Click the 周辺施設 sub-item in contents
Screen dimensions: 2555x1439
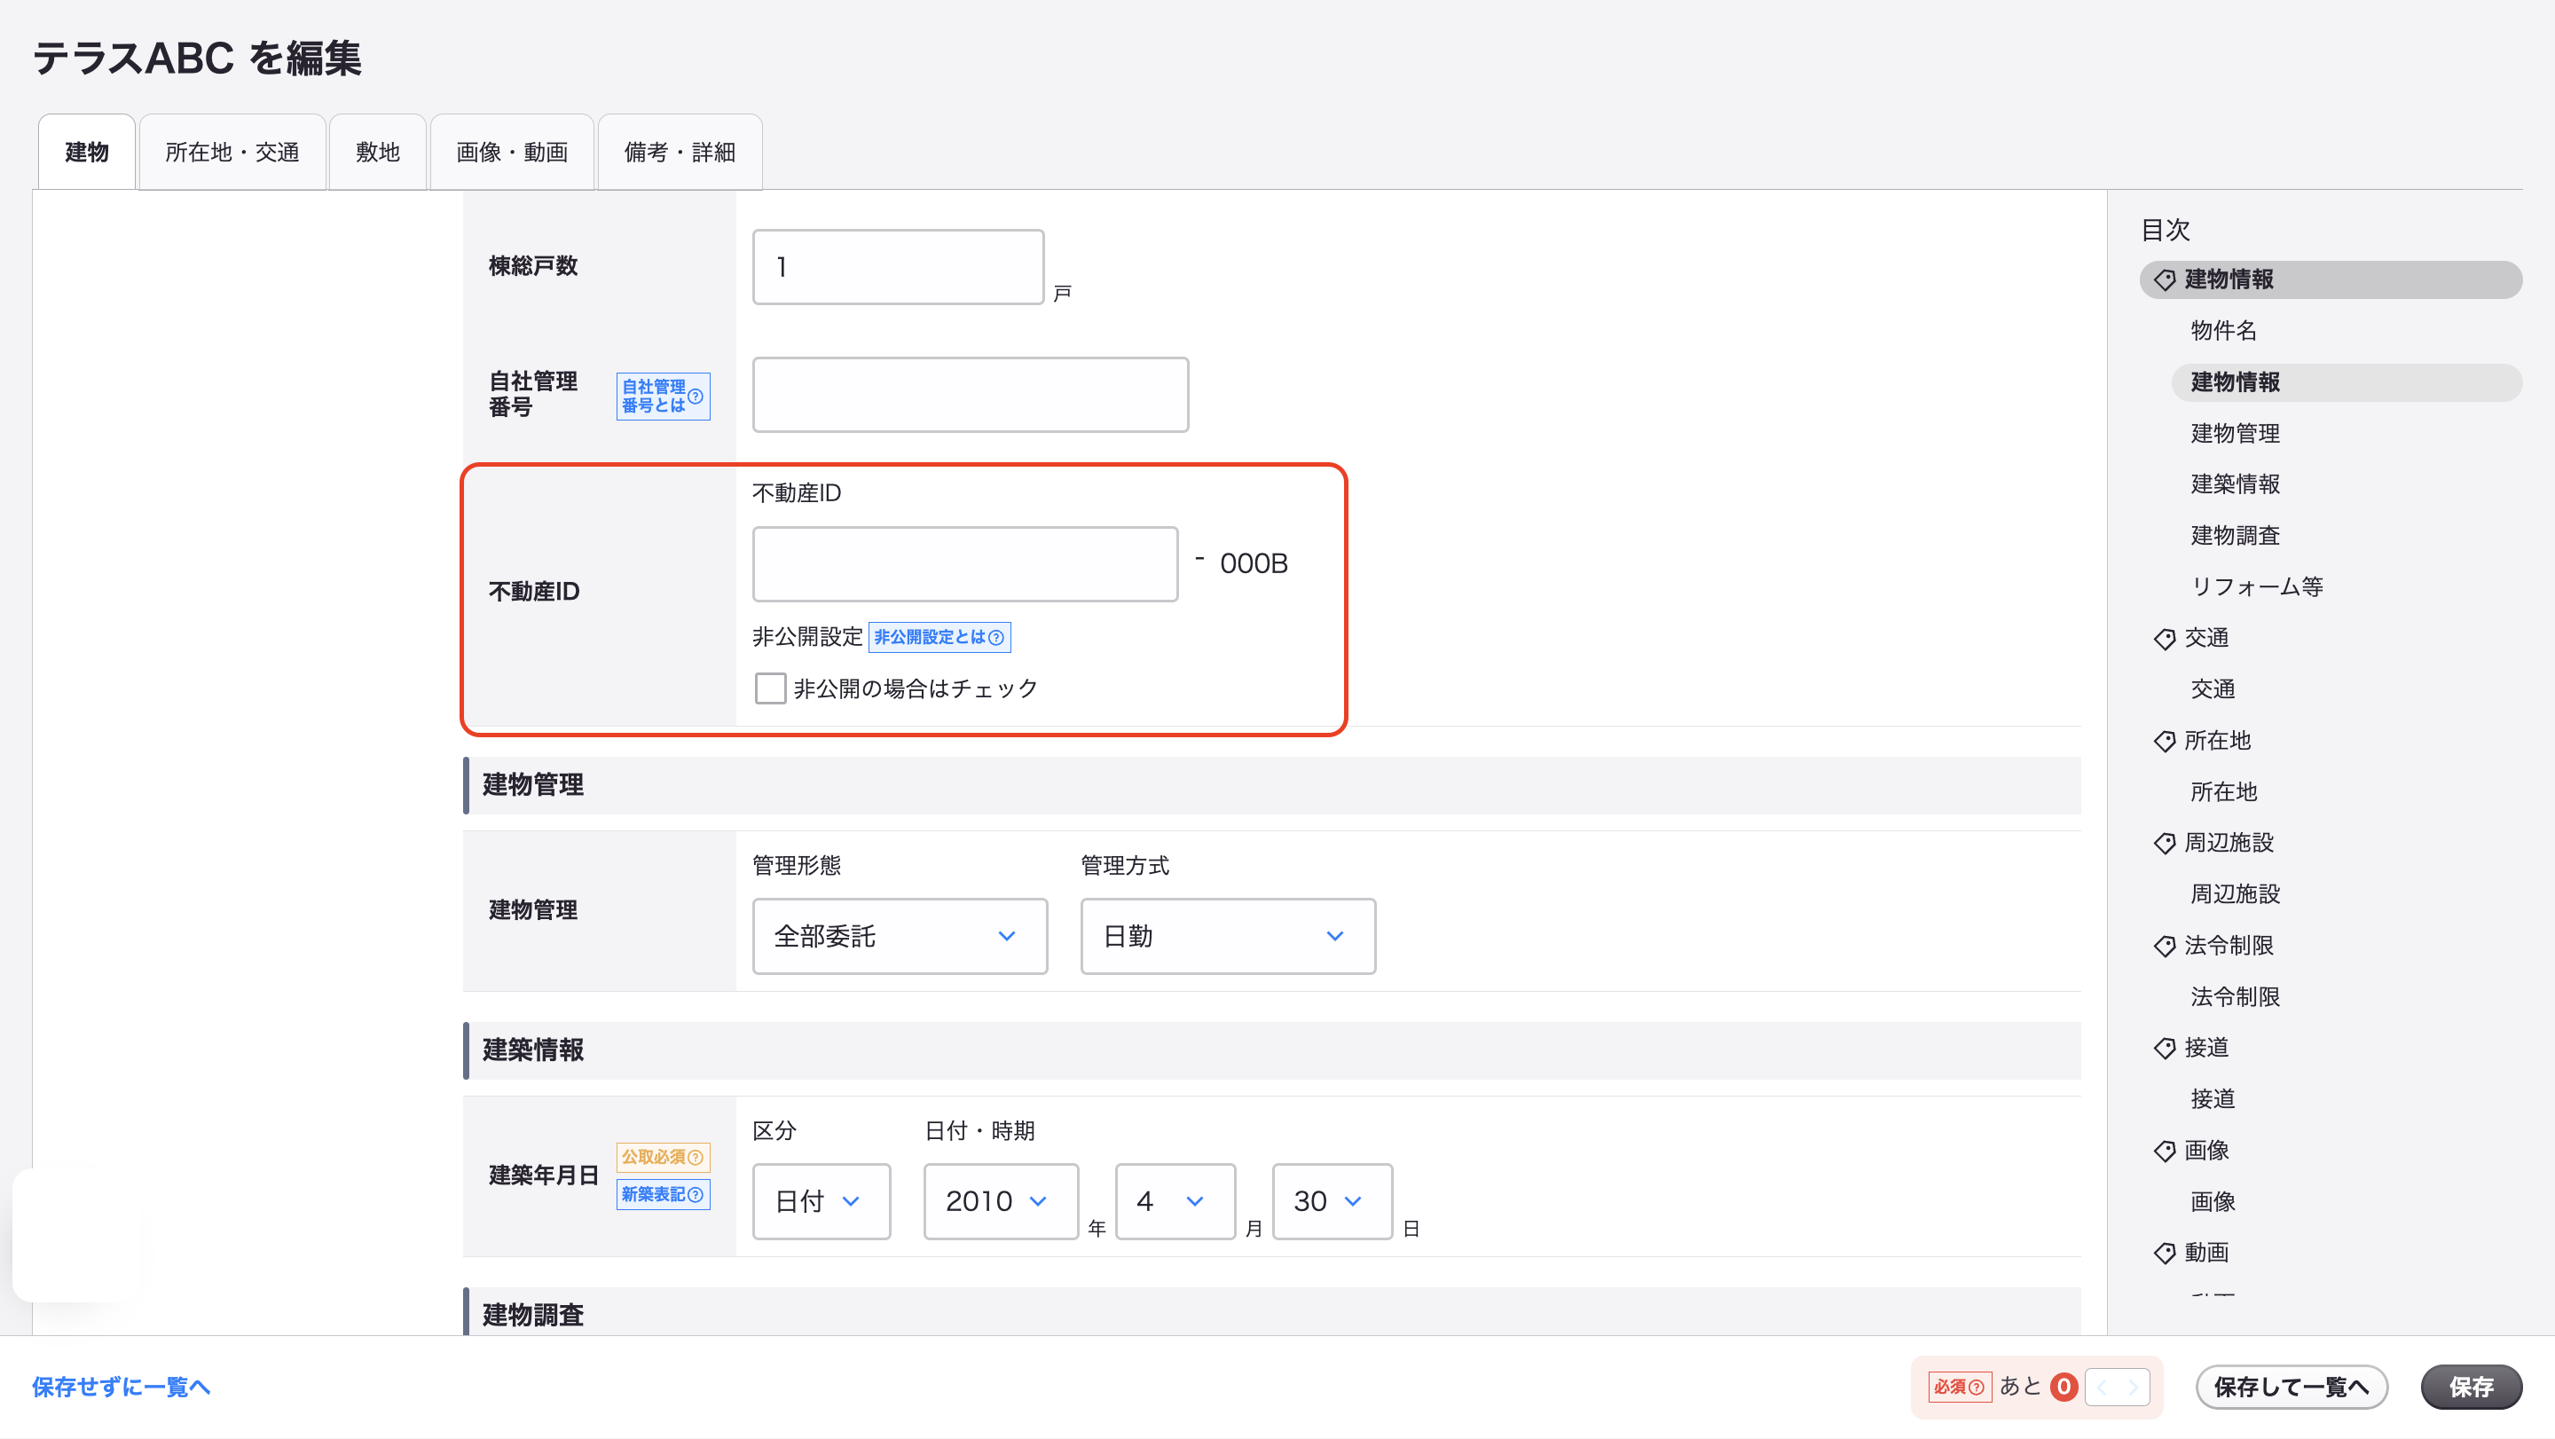2235,894
